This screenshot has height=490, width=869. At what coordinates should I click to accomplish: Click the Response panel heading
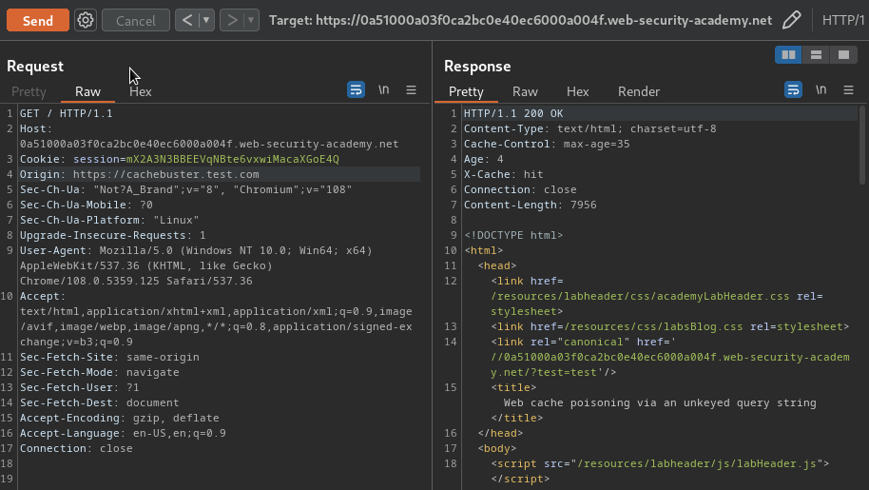477,66
